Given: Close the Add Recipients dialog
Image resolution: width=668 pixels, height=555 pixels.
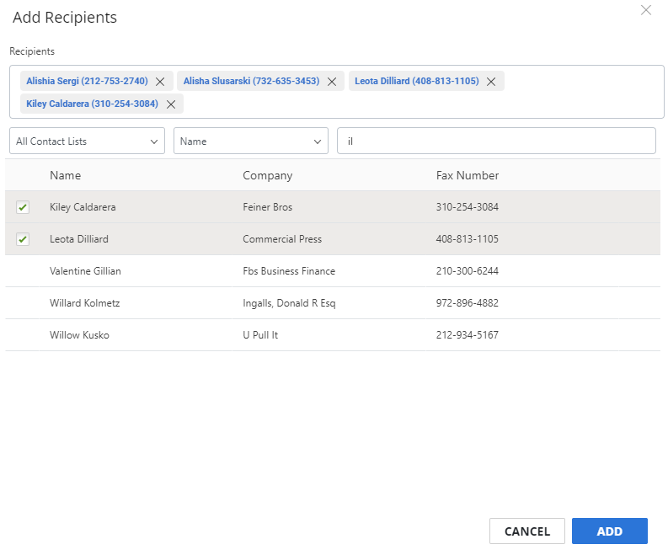Looking at the screenshot, I should click(x=646, y=10).
